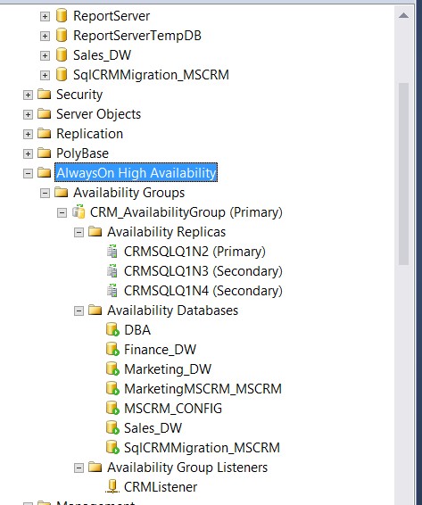Select the 'DBA' availability database label
This screenshot has height=505, width=422.
(x=137, y=330)
